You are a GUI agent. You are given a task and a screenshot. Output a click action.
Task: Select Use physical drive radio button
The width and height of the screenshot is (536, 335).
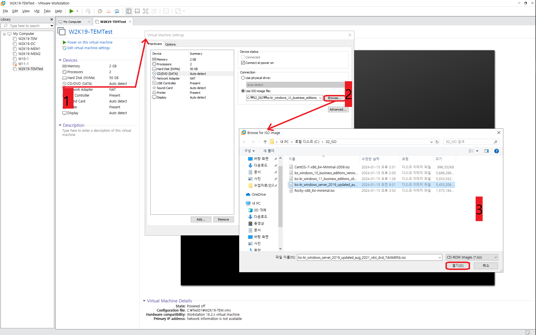coord(243,78)
